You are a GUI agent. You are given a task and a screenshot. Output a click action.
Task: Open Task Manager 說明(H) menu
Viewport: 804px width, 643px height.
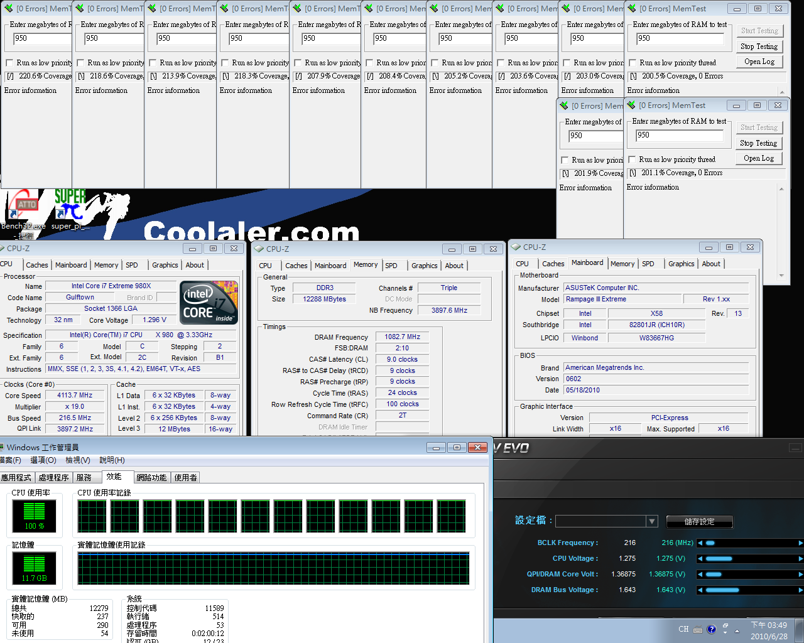click(112, 460)
